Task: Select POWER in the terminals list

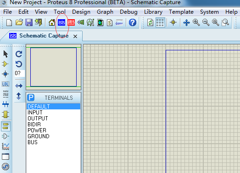Action: [53, 130]
